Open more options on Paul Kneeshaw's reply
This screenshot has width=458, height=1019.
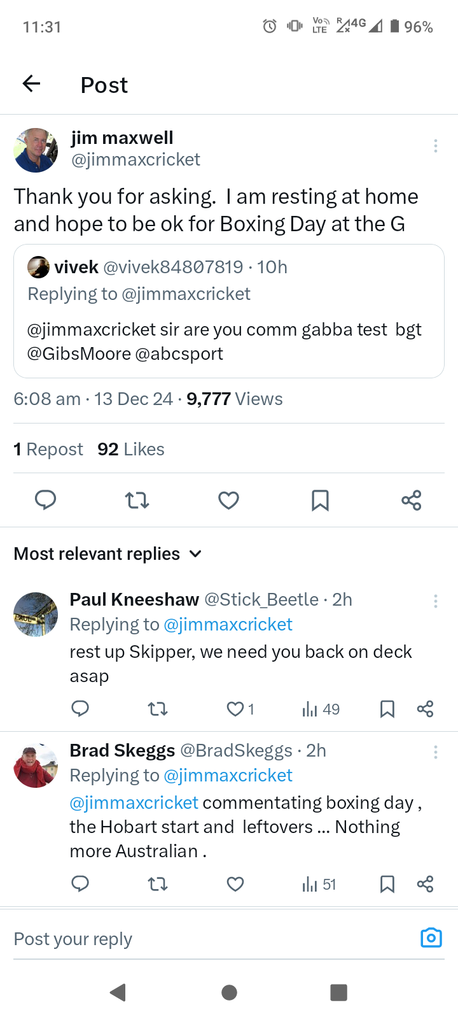[435, 601]
